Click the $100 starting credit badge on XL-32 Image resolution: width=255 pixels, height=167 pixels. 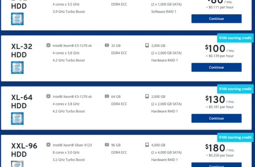(235, 38)
